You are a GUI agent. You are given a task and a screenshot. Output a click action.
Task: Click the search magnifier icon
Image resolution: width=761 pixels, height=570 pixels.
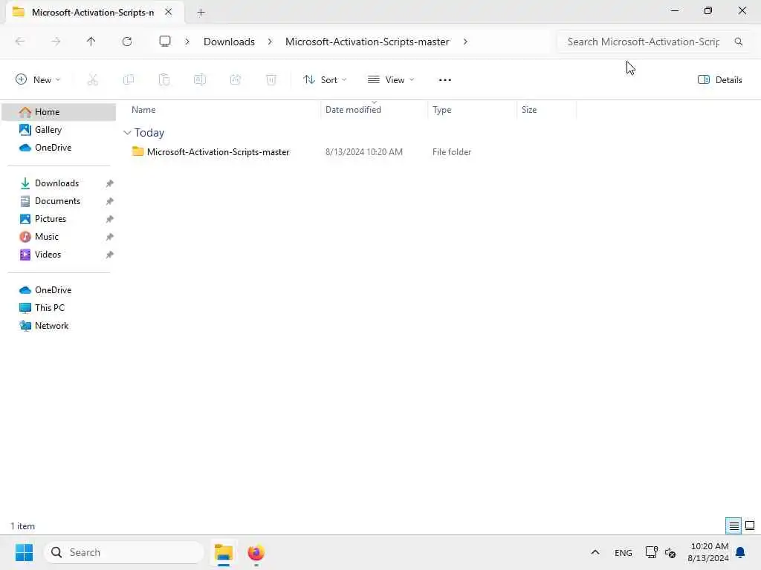click(x=739, y=42)
